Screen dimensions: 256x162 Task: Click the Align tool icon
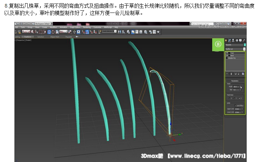124,32
